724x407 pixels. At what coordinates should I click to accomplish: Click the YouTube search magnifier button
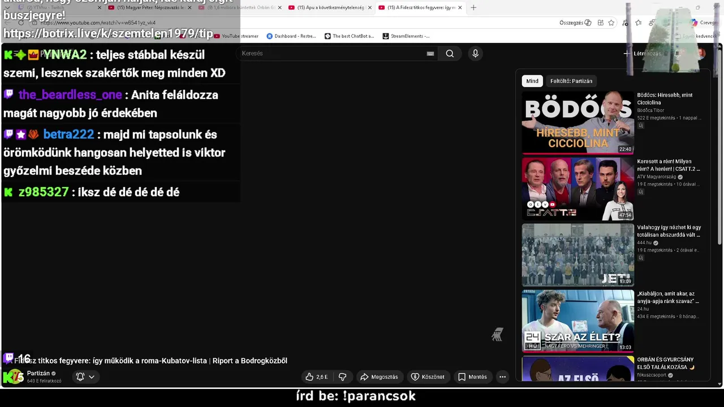pyautogui.click(x=450, y=54)
